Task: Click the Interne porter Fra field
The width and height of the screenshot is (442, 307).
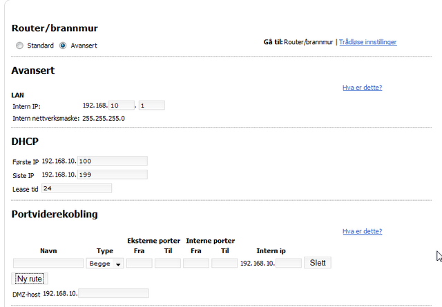Action: click(195, 263)
